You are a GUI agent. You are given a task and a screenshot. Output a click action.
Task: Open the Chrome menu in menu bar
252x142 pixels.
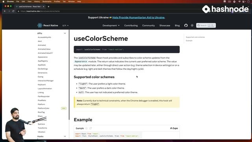pos(10,2)
